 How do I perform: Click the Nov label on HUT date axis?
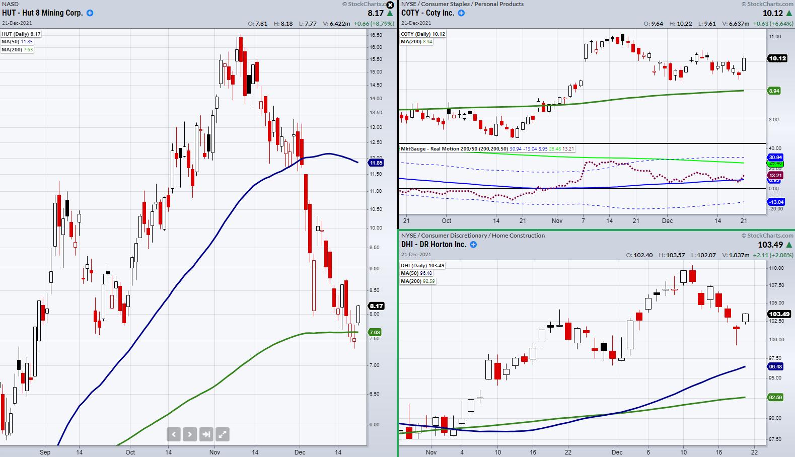point(214,452)
